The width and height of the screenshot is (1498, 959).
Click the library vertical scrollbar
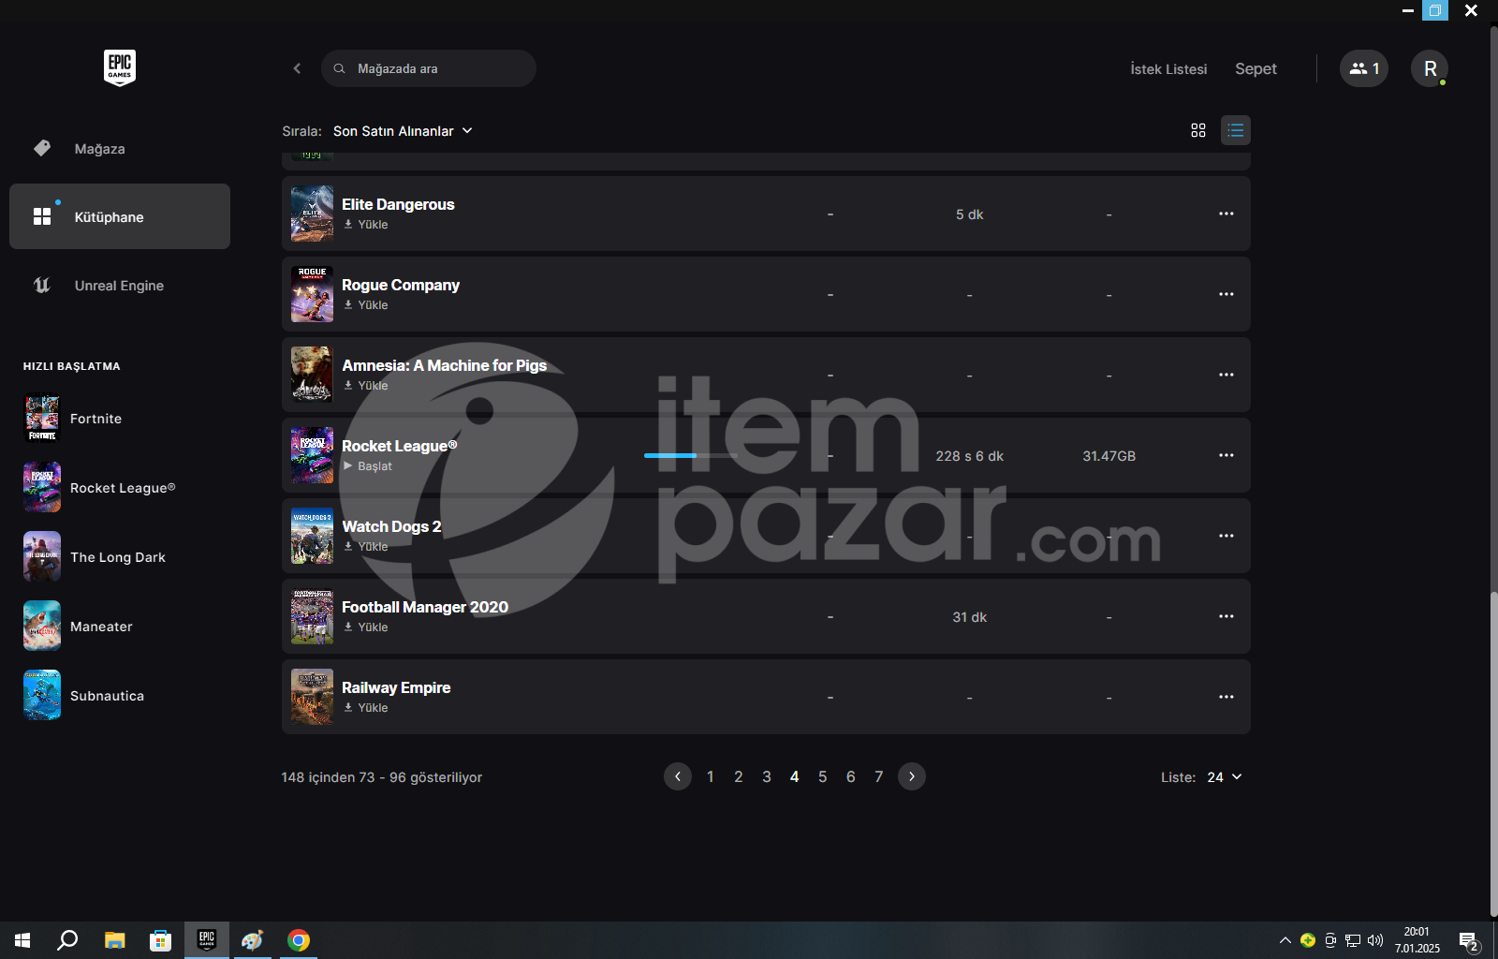pyautogui.click(x=1494, y=754)
